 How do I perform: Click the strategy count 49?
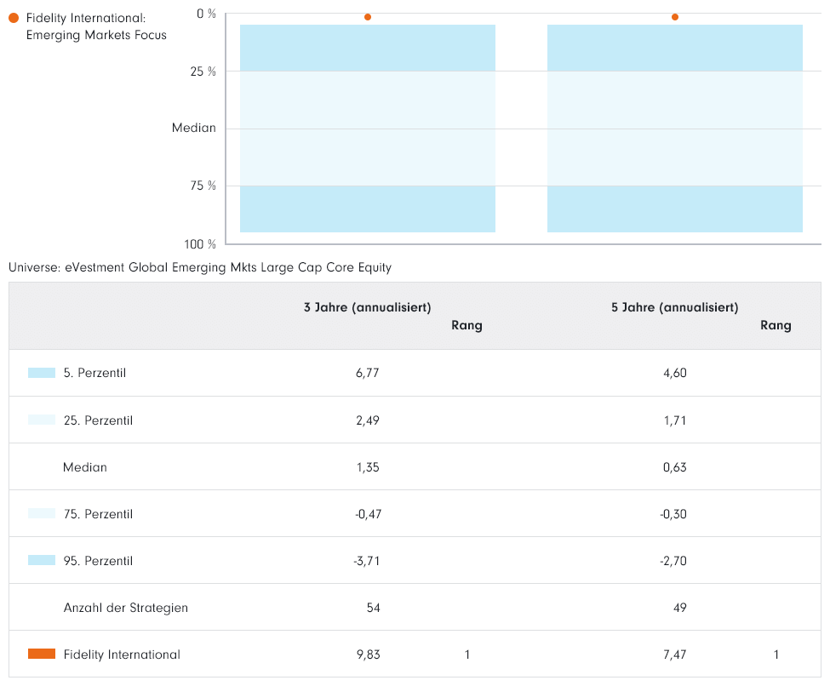[x=679, y=608]
